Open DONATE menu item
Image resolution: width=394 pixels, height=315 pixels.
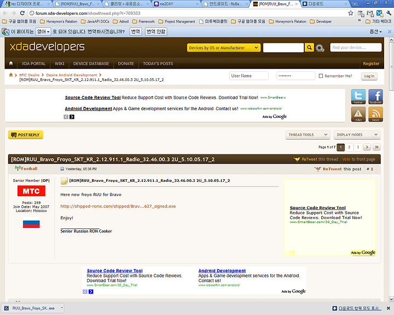[x=126, y=64]
